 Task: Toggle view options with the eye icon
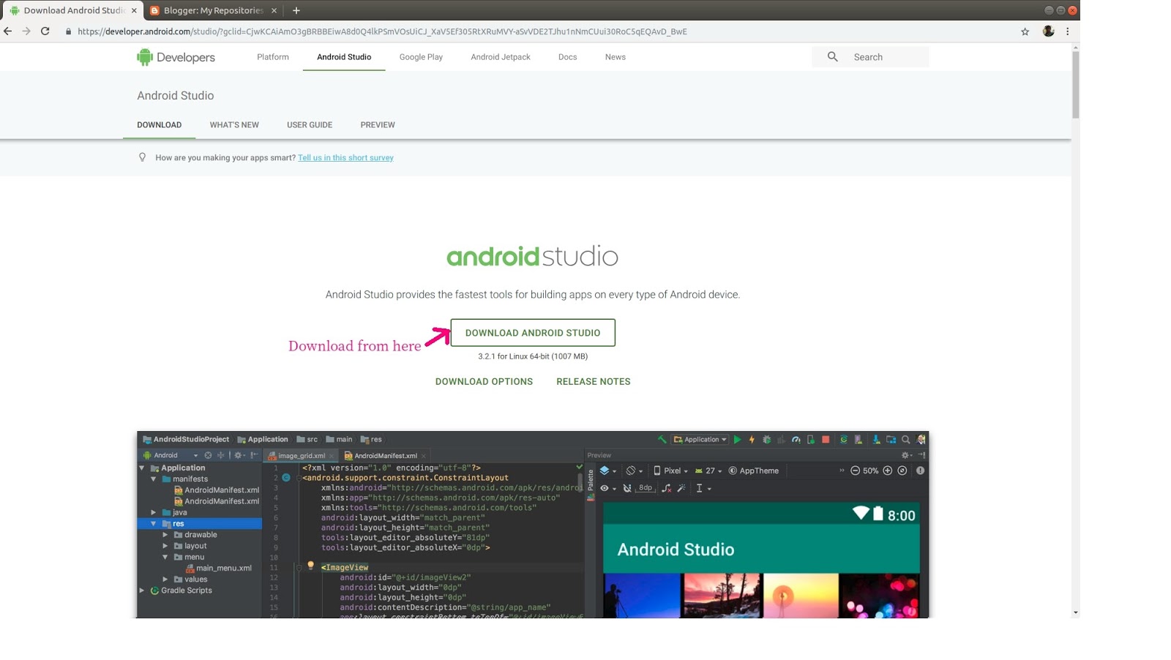(605, 488)
